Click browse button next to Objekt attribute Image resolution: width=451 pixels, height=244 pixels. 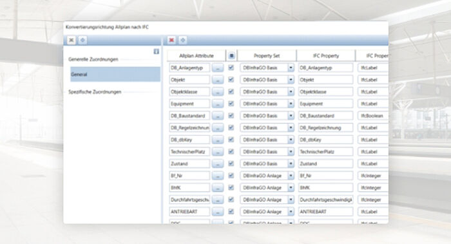218,80
